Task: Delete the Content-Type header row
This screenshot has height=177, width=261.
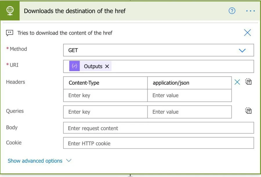Action: coord(237,82)
